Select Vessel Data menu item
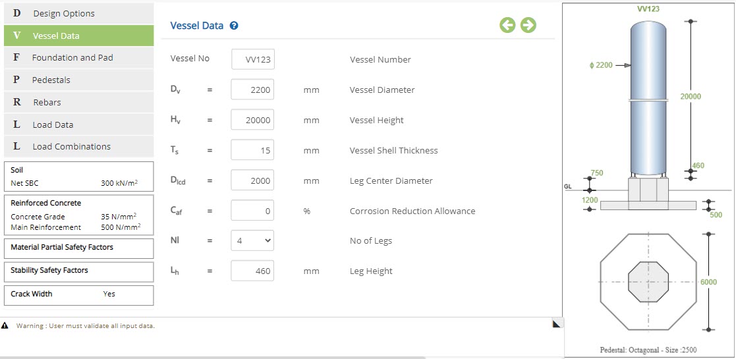The height and width of the screenshot is (359, 736). point(79,36)
